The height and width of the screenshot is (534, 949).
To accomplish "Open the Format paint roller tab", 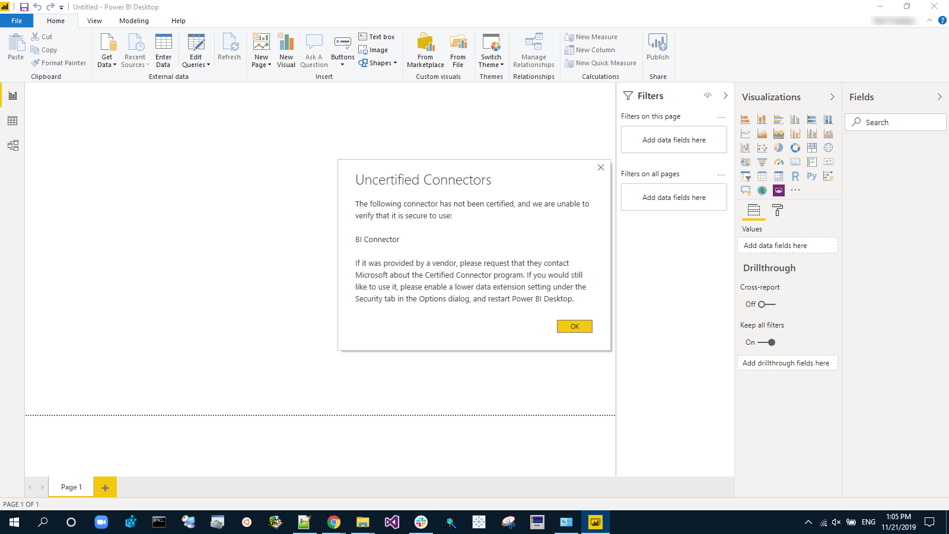I will coord(778,210).
